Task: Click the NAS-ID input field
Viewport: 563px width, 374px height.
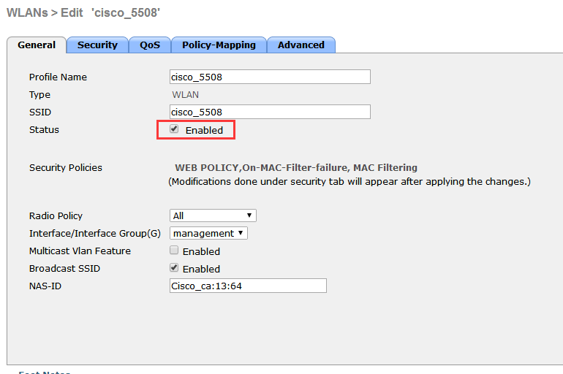Action: [248, 286]
